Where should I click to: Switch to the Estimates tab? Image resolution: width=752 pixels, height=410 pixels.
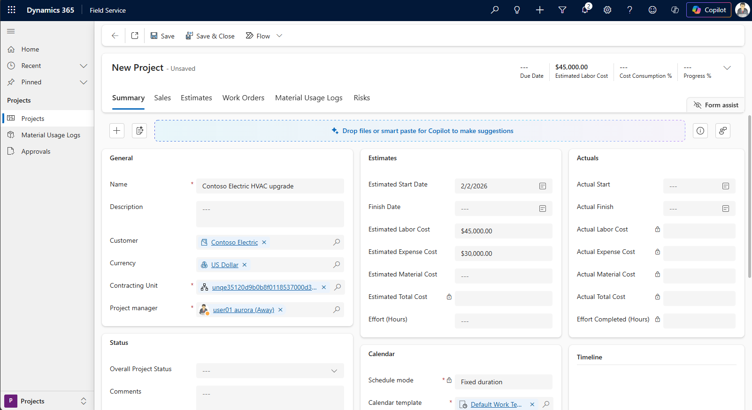click(x=196, y=98)
